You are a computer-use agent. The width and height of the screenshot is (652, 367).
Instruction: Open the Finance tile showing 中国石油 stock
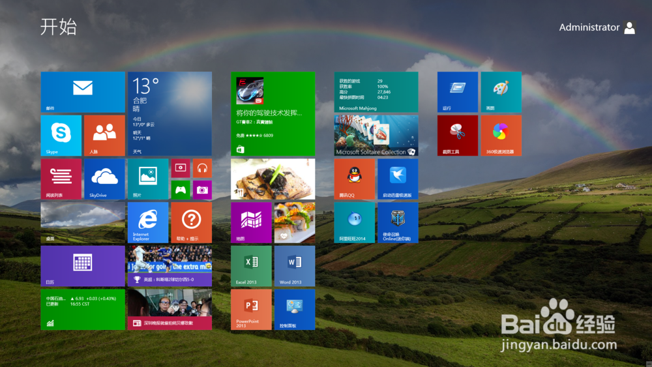point(83,310)
